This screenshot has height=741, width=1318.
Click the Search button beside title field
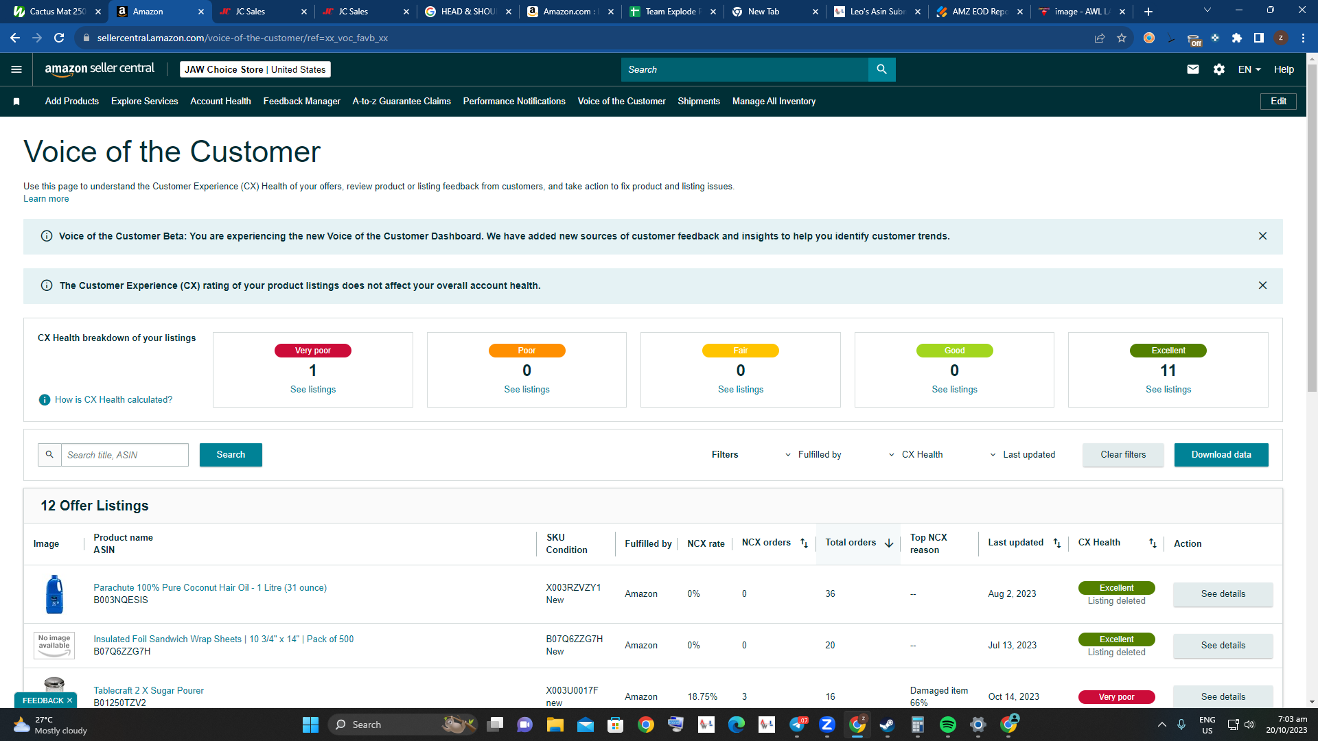(x=231, y=455)
